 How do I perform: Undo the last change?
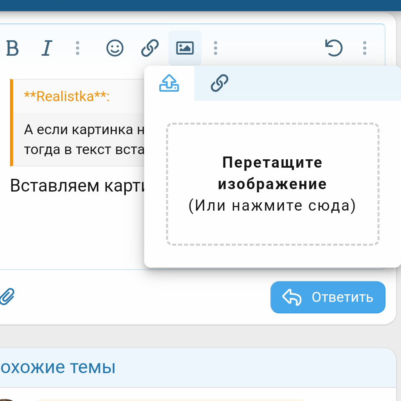(334, 48)
